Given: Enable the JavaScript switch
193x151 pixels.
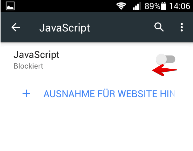Looking at the screenshot, I should point(166,59).
